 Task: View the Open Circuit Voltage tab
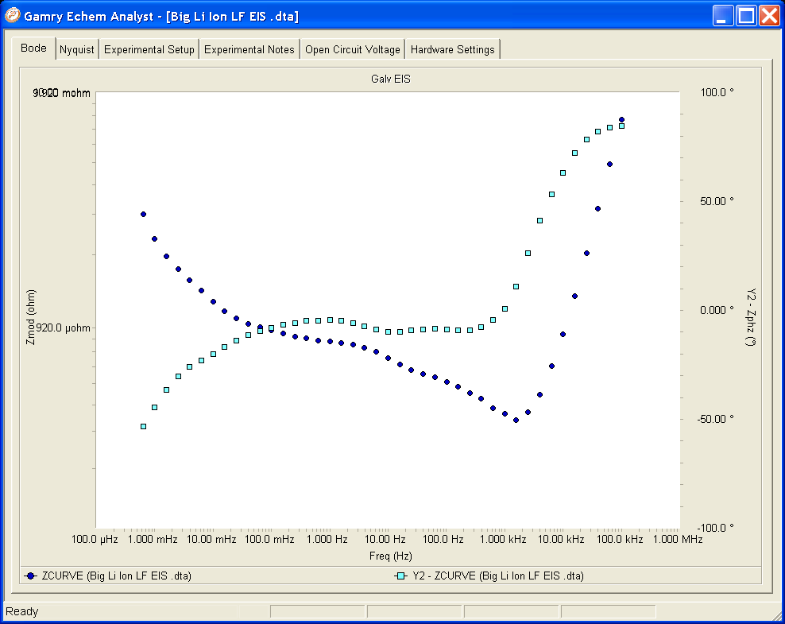click(353, 49)
